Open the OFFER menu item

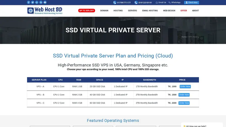tap(184, 10)
